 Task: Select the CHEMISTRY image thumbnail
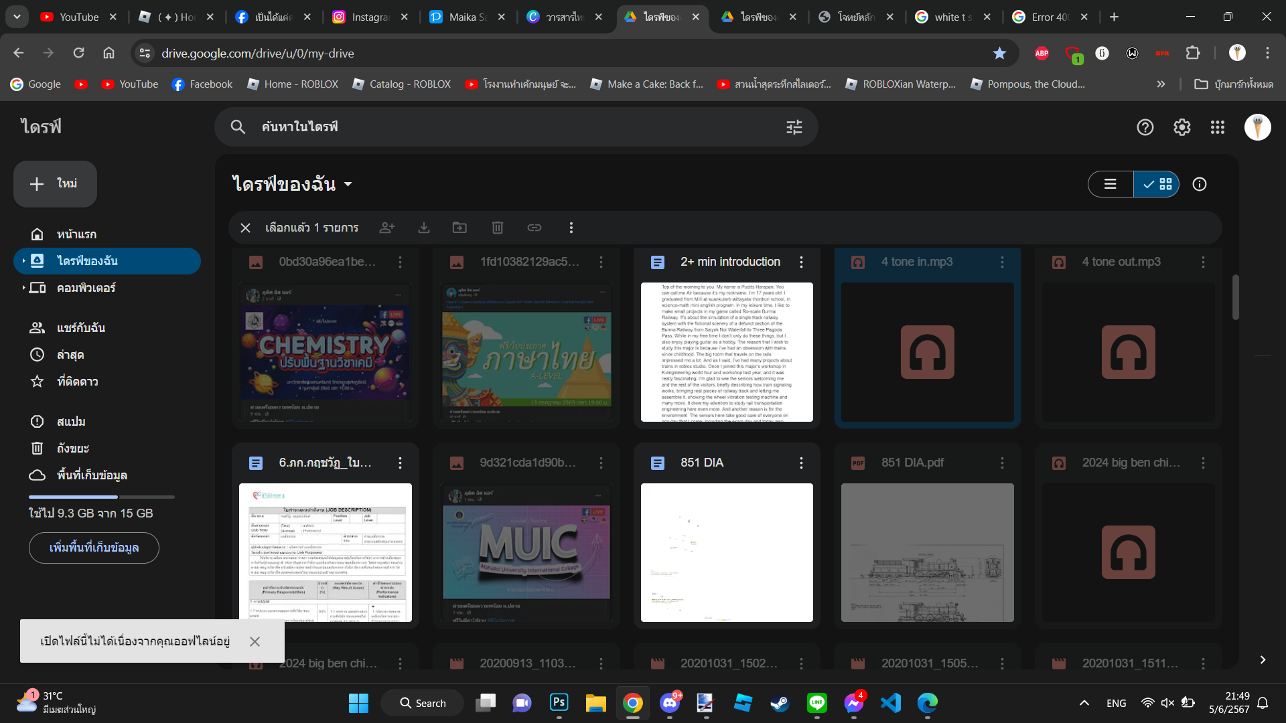click(x=326, y=352)
